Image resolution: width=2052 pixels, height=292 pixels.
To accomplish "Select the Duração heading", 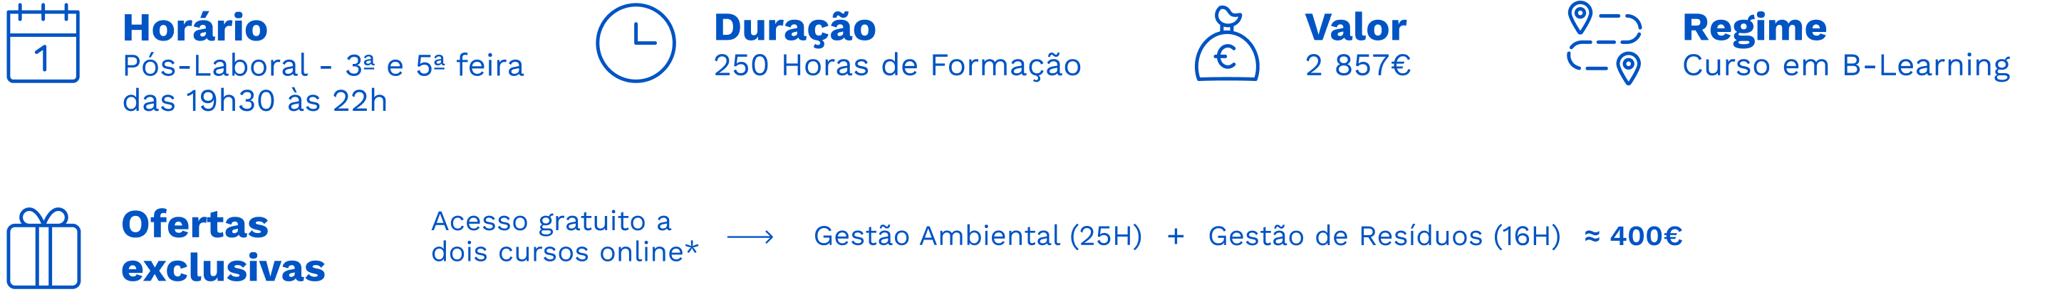I will click(x=795, y=28).
